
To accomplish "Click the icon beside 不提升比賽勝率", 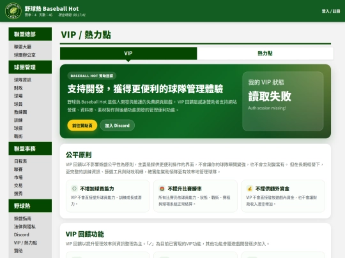I will (x=162, y=189).
